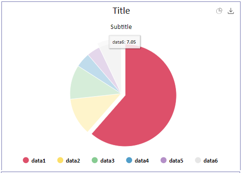This screenshot has height=173, width=242.
Task: Toggle data3 series via green legend dot
Action: coord(95,160)
